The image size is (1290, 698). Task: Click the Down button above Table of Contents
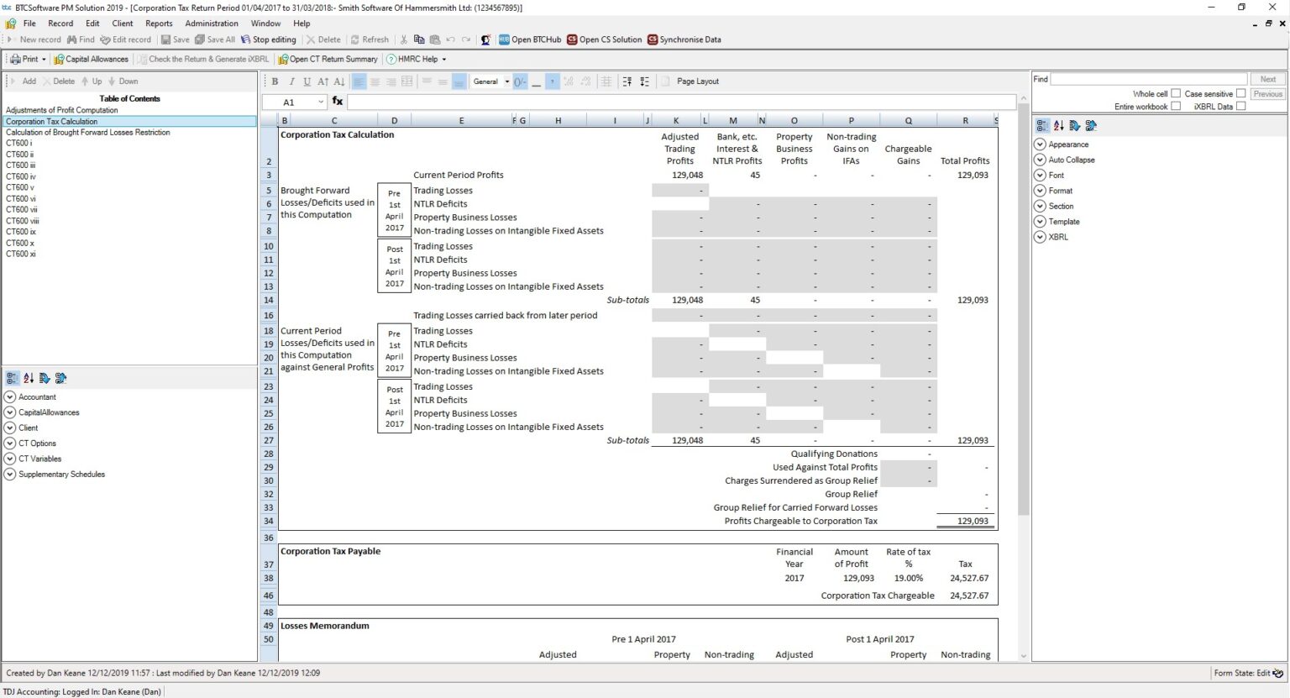[x=123, y=81]
